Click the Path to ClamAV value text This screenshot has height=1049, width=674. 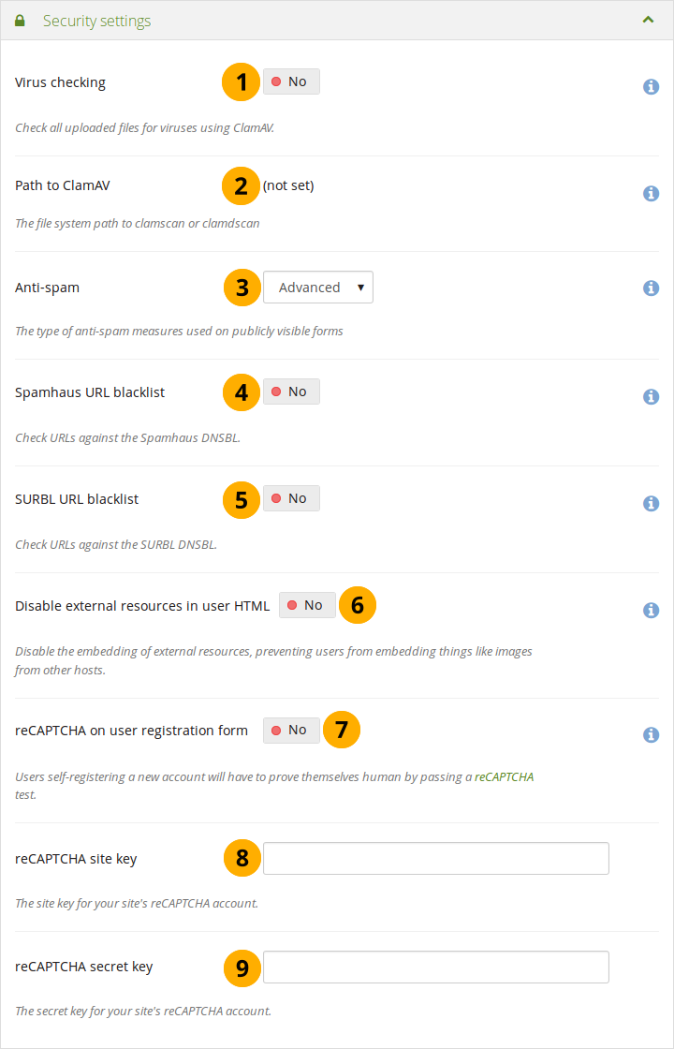[x=288, y=185]
